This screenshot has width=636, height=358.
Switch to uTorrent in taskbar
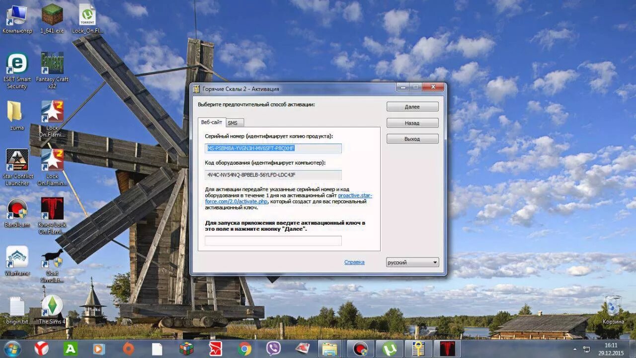[389, 349]
